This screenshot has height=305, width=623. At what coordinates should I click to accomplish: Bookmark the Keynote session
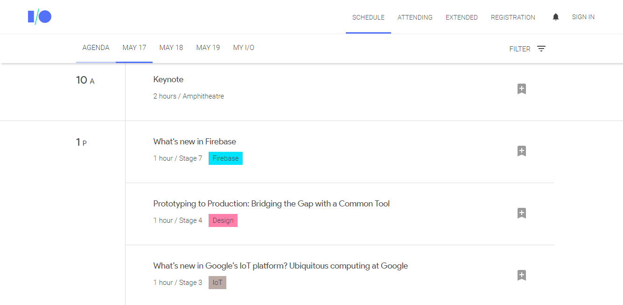click(522, 89)
